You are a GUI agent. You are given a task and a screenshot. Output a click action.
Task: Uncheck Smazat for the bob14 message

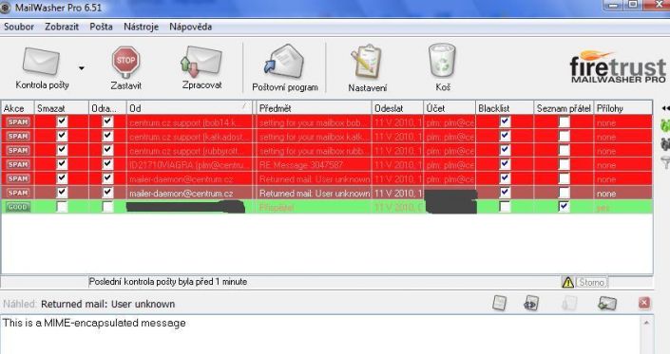[x=62, y=121]
